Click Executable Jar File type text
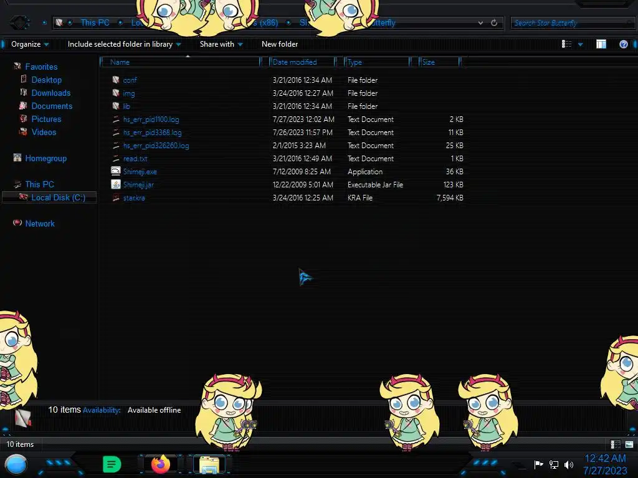Screen dimensions: 638x478 (375, 184)
